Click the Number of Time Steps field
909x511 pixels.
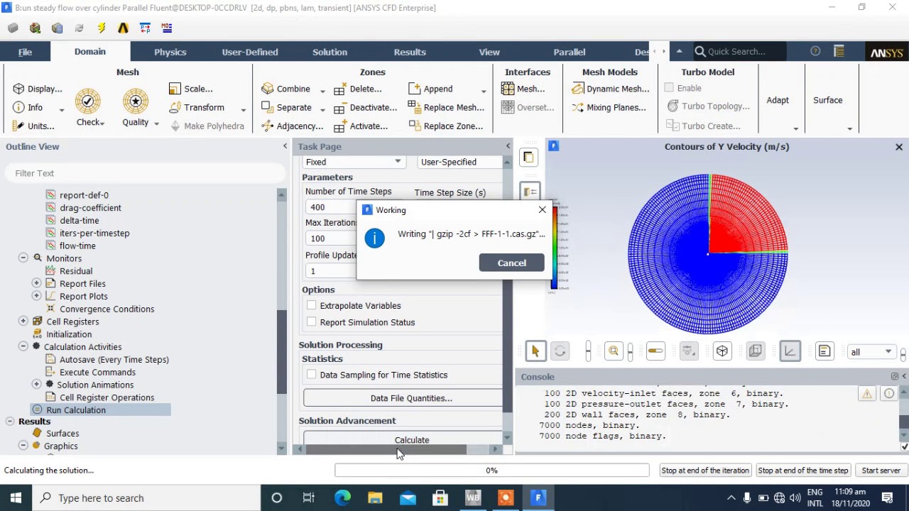[330, 207]
